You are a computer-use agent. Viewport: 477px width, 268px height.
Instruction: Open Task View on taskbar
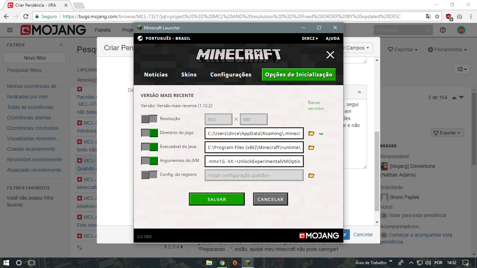pos(31,263)
